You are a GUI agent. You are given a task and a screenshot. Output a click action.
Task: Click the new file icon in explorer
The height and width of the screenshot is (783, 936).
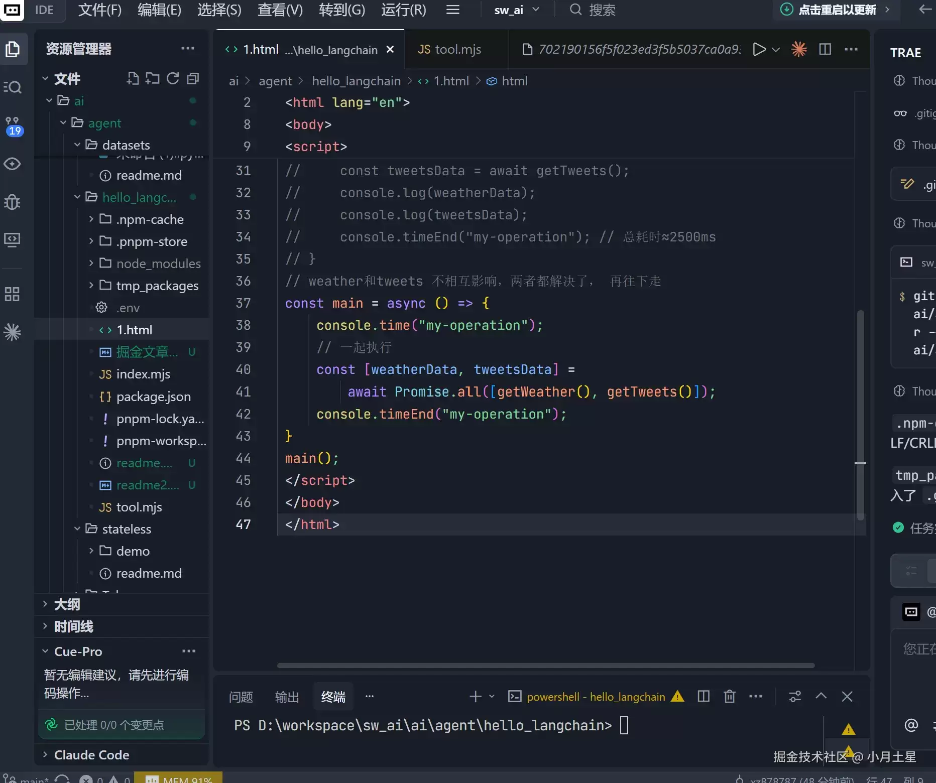tap(133, 78)
